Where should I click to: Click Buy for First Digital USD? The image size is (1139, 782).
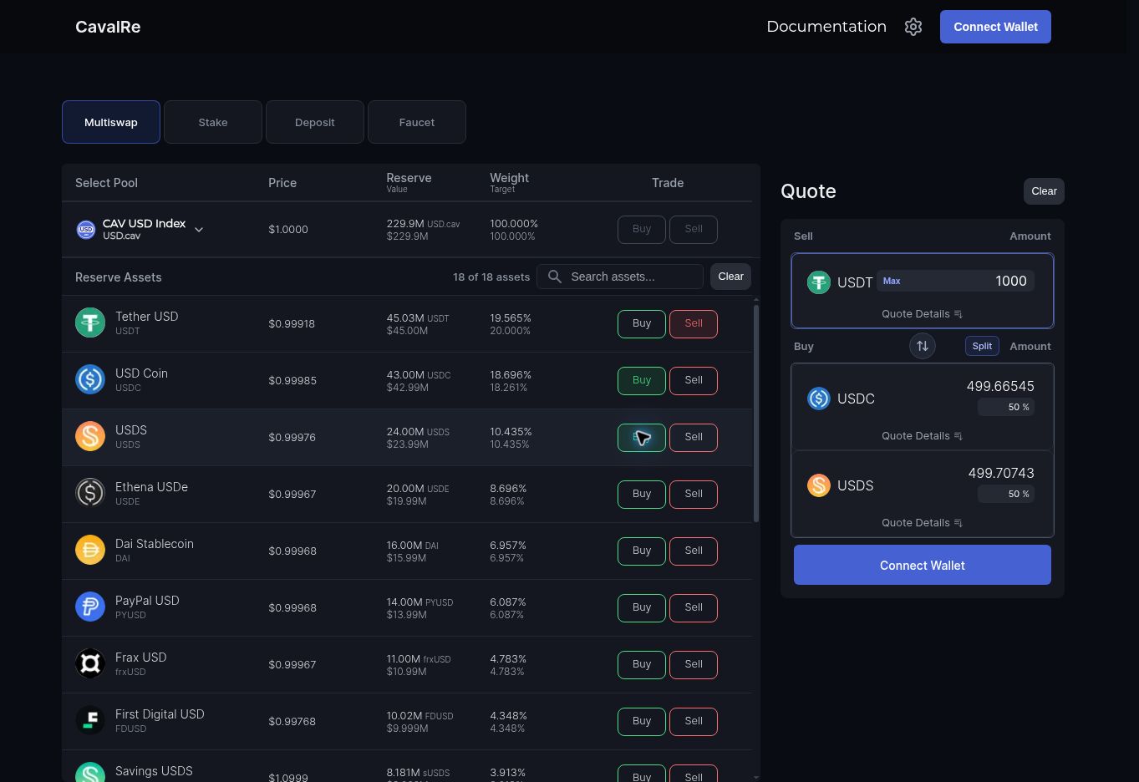tap(642, 721)
